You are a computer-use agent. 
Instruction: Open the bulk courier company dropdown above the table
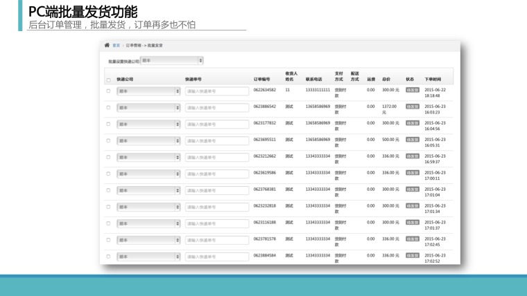172,61
